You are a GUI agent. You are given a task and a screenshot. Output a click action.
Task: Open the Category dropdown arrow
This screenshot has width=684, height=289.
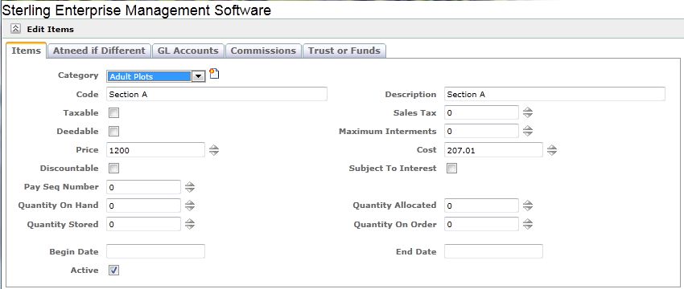199,76
